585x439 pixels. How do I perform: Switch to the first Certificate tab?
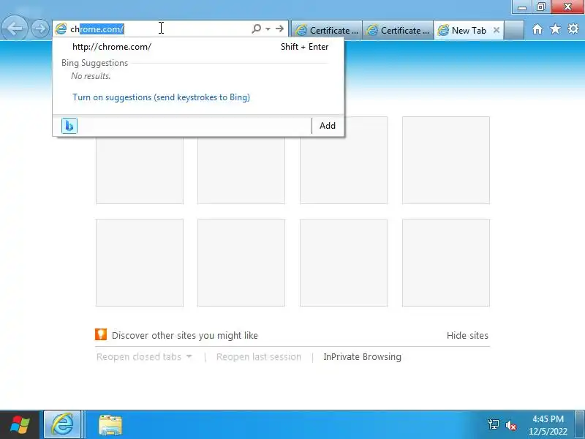(326, 30)
